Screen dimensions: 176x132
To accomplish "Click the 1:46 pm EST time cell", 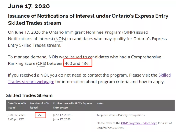I will pos(16,119).
